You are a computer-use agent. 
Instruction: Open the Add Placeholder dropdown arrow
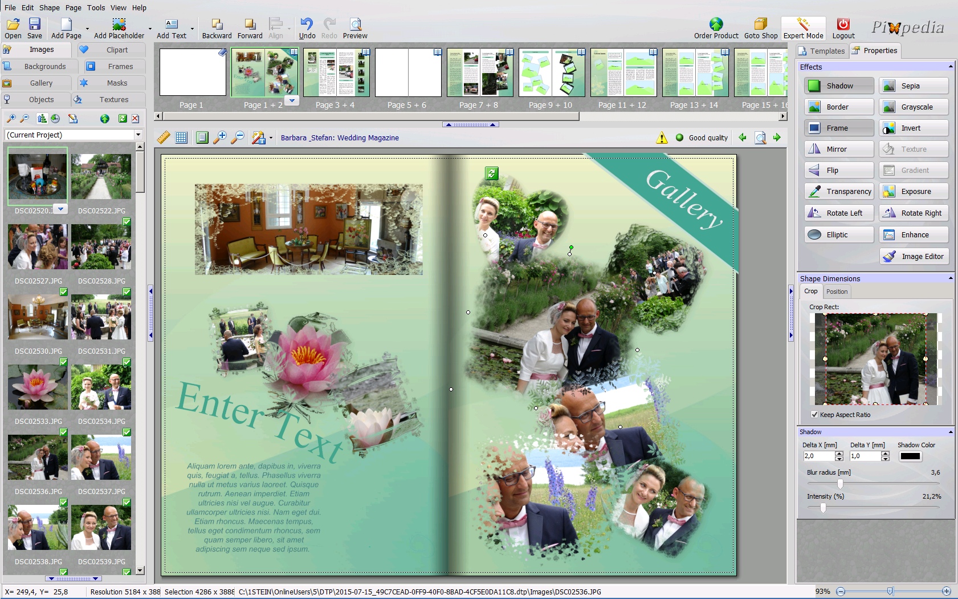tap(150, 29)
